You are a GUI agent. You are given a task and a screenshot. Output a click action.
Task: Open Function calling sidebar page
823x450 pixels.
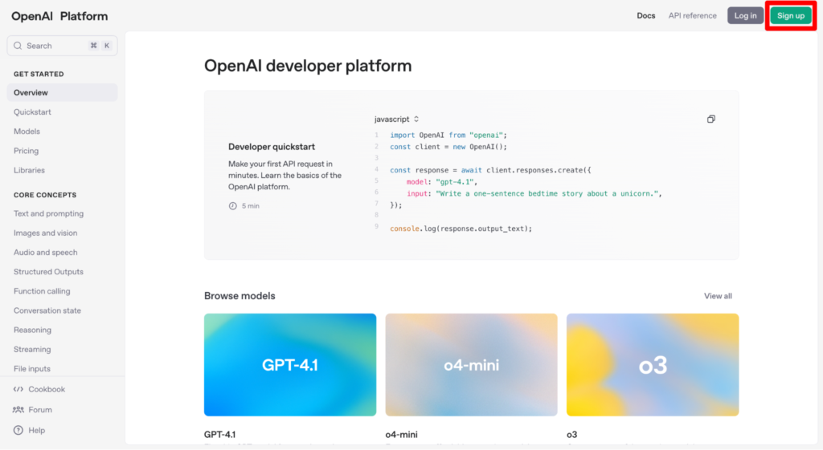(x=42, y=291)
